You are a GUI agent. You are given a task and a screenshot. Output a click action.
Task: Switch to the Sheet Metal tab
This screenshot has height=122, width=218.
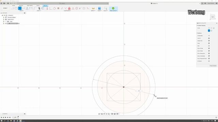[x=30, y=6]
